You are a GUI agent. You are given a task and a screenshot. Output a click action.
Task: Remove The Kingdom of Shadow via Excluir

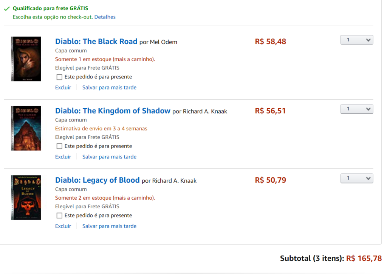tap(63, 157)
